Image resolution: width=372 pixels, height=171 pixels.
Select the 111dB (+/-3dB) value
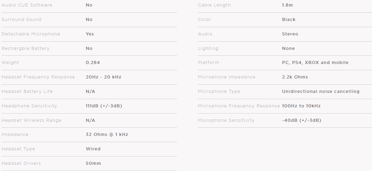[x=104, y=106]
